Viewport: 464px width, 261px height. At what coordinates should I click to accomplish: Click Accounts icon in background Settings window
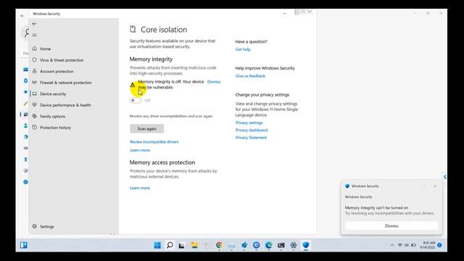(26, 125)
